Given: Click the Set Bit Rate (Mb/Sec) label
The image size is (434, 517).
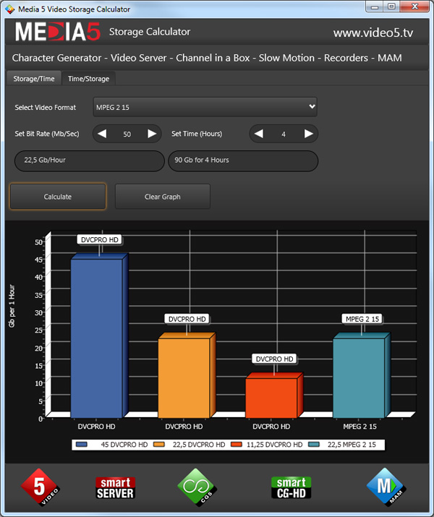Looking at the screenshot, I should pos(47,134).
